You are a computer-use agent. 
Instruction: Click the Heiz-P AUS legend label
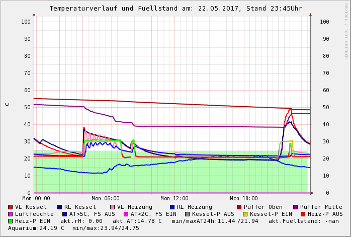(x=325, y=214)
